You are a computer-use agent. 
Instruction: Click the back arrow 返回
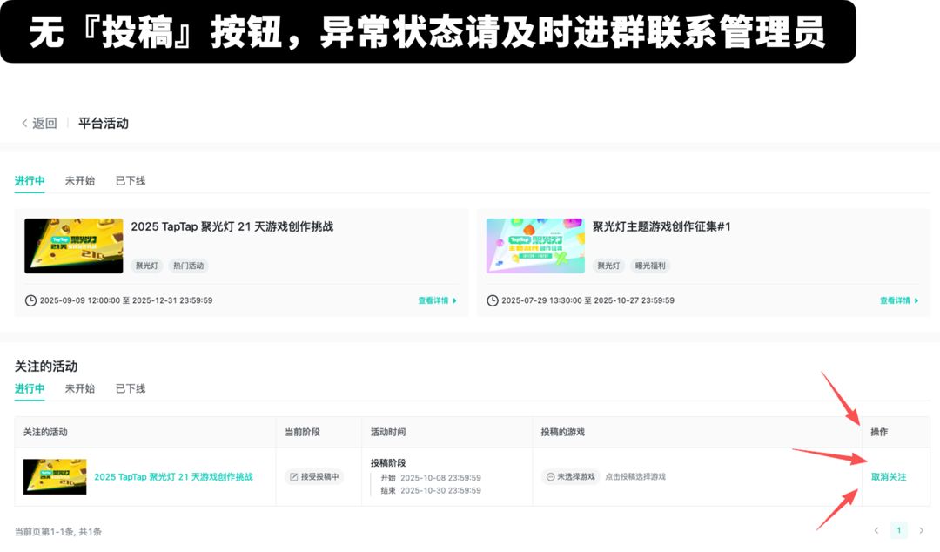click(39, 124)
